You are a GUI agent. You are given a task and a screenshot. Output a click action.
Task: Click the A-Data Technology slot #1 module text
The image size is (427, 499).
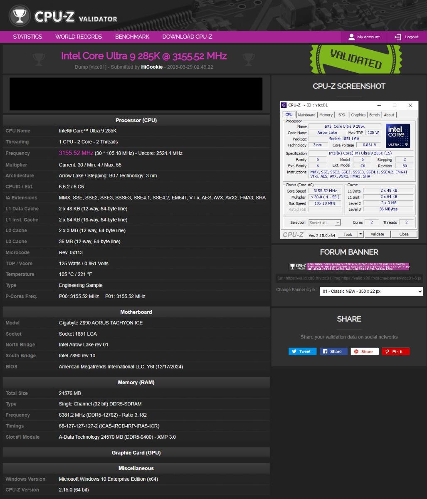(117, 437)
